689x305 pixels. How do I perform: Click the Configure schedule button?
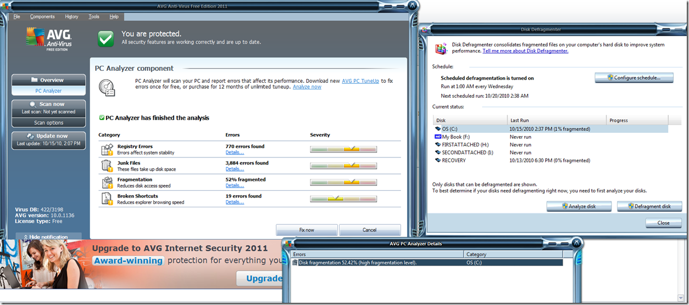click(634, 78)
